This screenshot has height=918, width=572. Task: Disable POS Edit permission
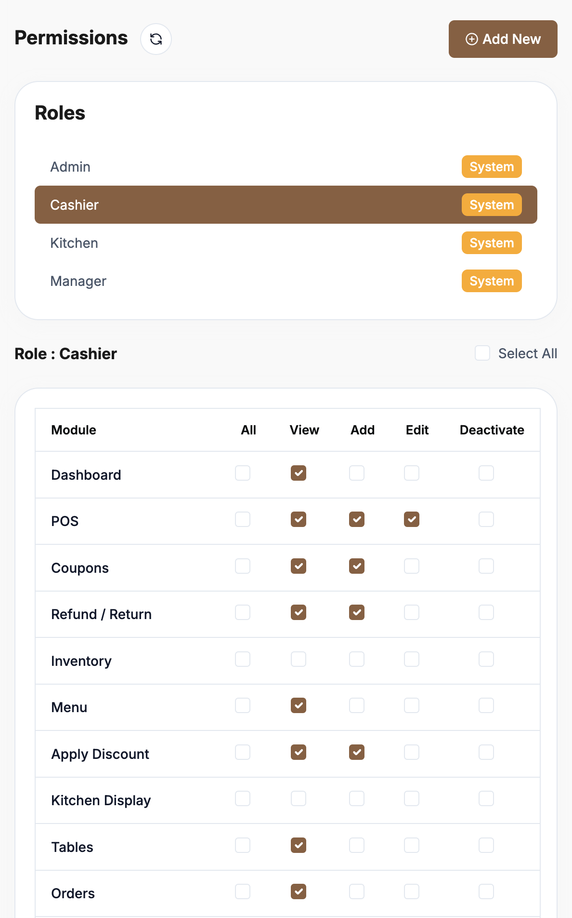click(x=412, y=520)
